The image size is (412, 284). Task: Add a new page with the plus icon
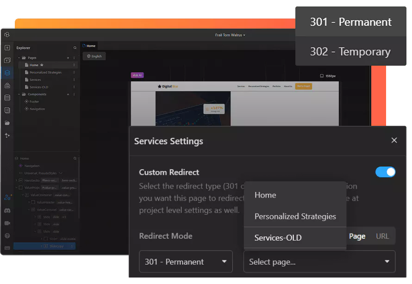point(69,58)
